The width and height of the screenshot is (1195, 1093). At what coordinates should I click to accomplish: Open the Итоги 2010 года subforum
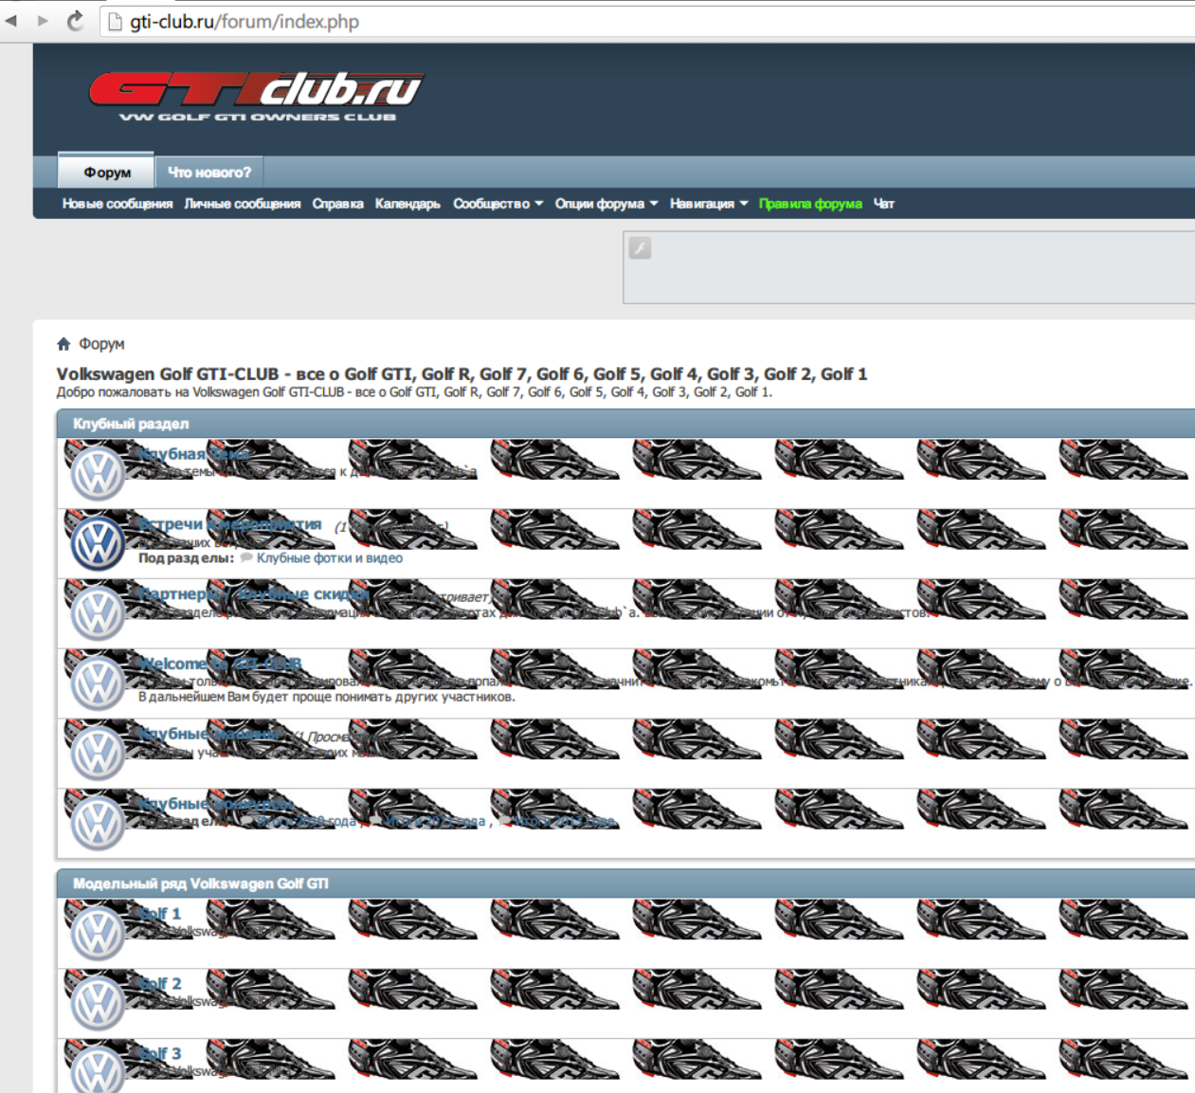point(307,822)
